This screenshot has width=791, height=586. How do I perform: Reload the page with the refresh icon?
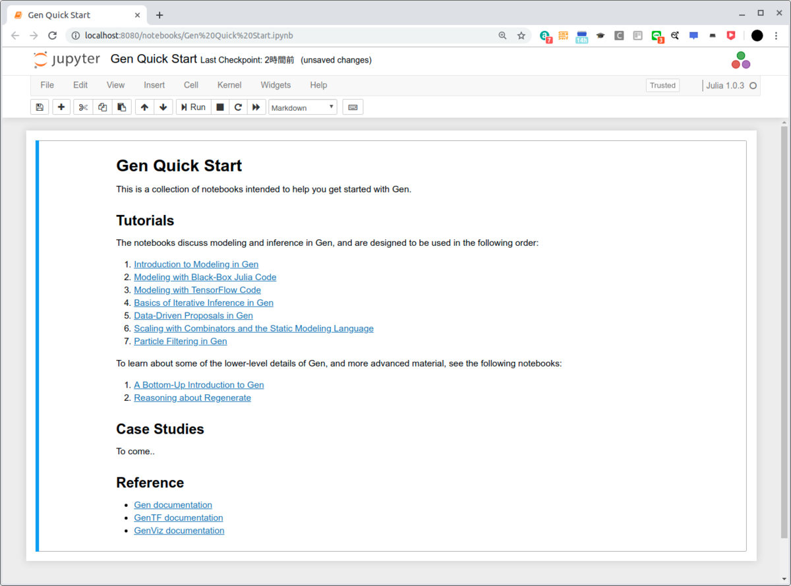(53, 36)
